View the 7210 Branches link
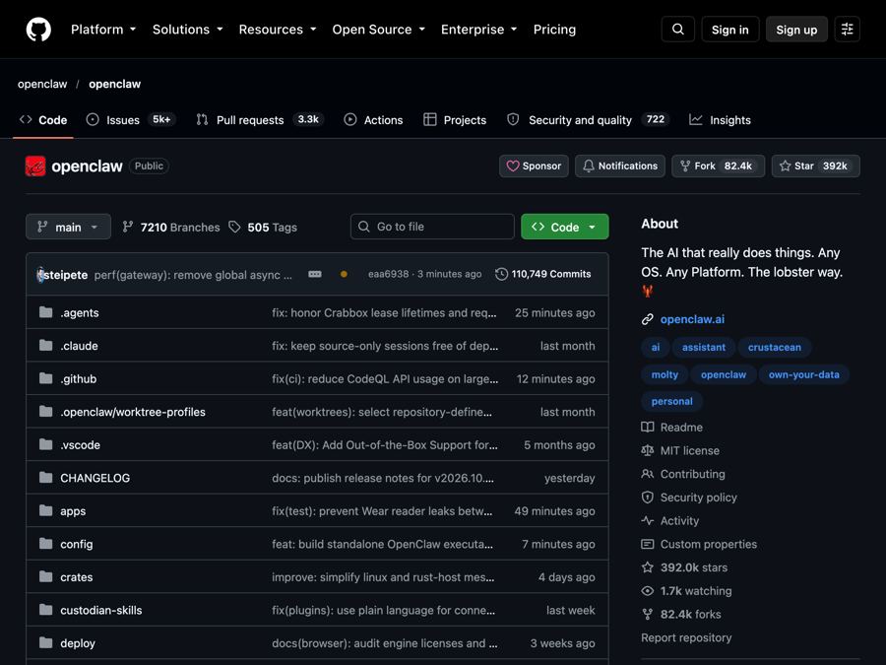 [171, 227]
